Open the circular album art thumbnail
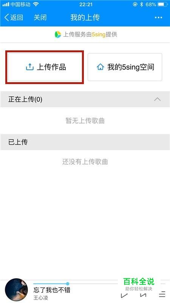The width and height of the screenshot is (170, 303). [x=16, y=290]
